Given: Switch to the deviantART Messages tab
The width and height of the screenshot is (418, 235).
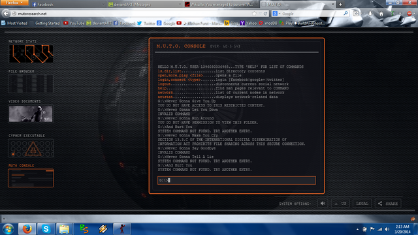Looking at the screenshot, I should tap(144, 5).
